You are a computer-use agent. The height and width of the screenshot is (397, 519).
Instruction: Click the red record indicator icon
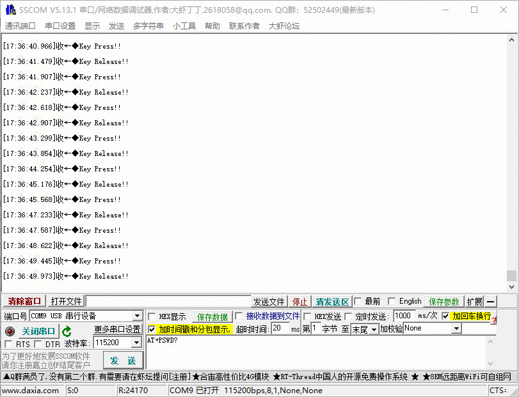click(x=9, y=331)
